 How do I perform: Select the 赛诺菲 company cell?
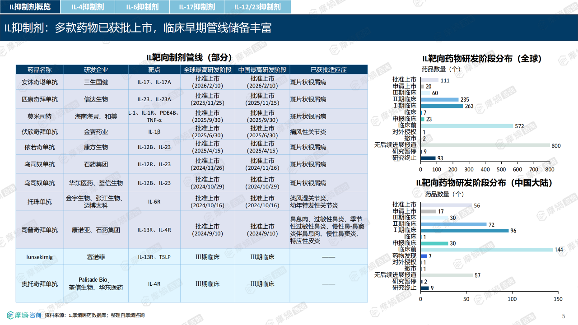click(x=96, y=257)
